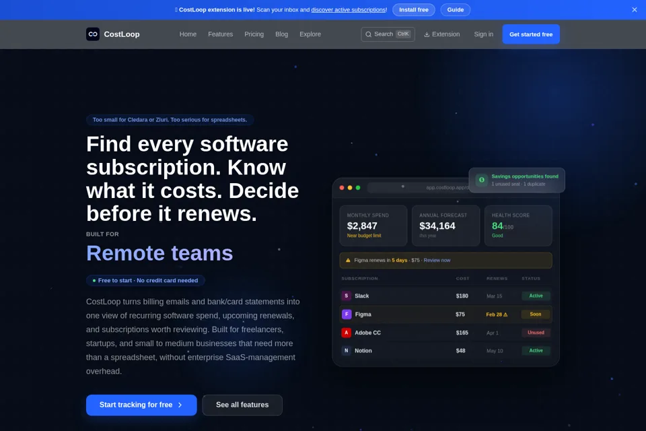Click the Notion app icon
The height and width of the screenshot is (431, 646).
coord(346,351)
